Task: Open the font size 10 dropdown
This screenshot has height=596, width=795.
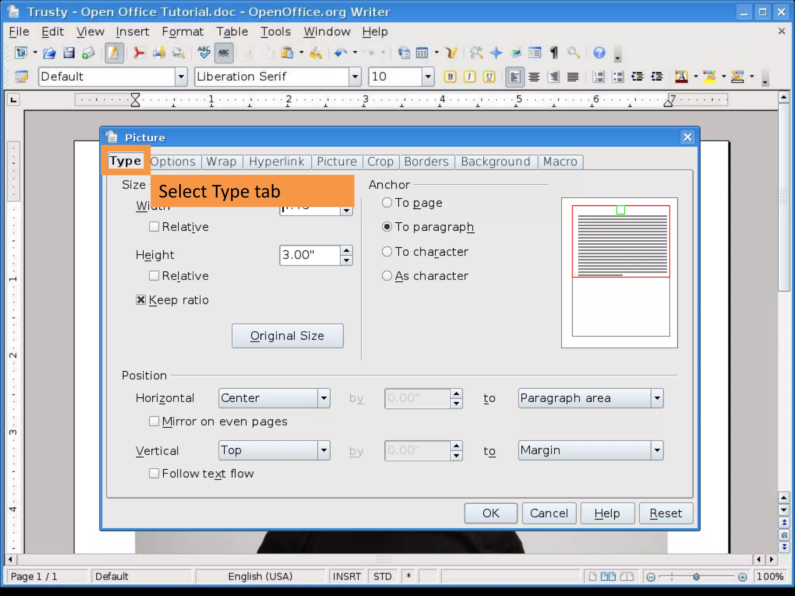Action: 427,77
